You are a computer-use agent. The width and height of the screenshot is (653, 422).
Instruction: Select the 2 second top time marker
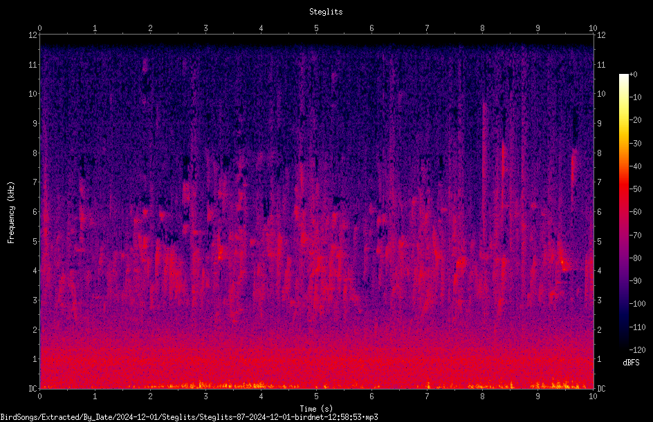(150, 28)
